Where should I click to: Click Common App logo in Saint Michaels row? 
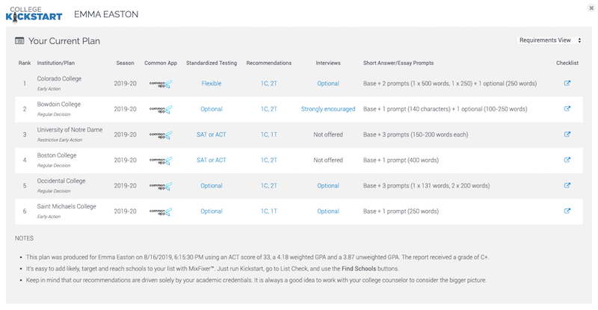[x=161, y=211]
